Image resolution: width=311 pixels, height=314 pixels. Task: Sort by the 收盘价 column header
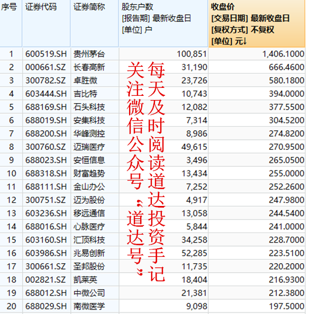[257, 24]
